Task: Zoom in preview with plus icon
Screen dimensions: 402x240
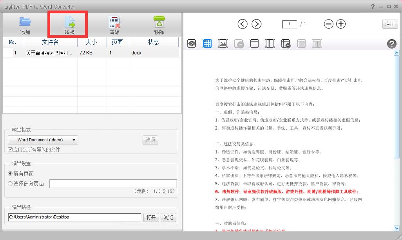Action: [x=341, y=24]
